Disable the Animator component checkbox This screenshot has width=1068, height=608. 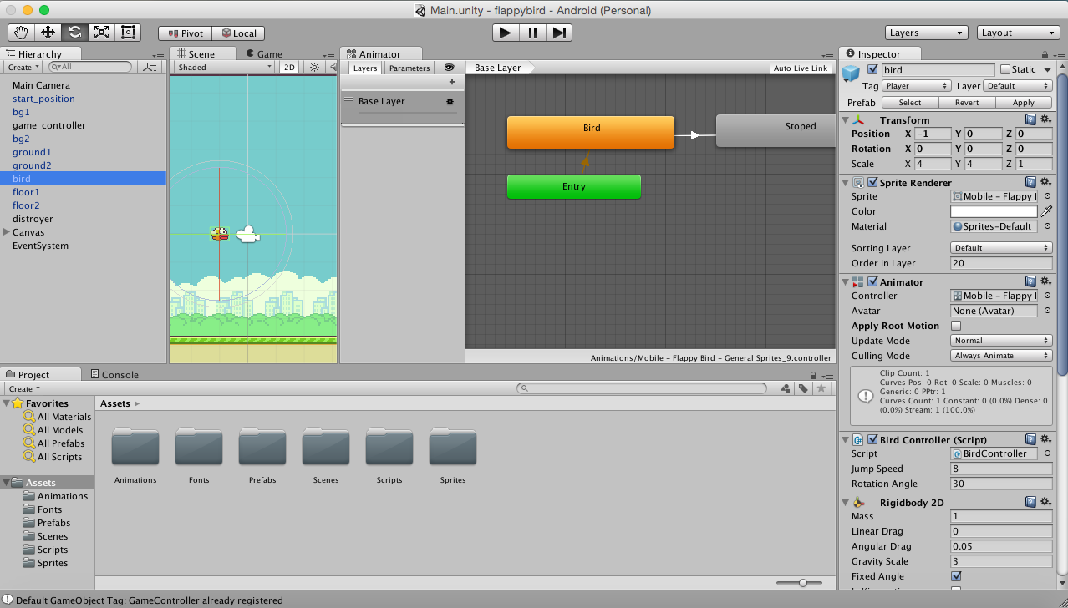[873, 282]
